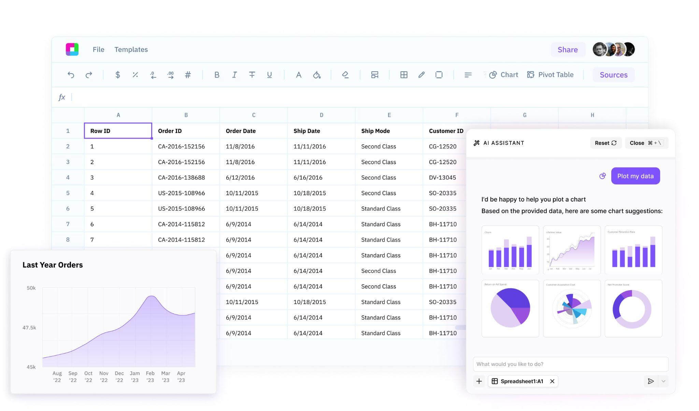Send the AI assistant message
The width and height of the screenshot is (699, 411).
(x=651, y=381)
